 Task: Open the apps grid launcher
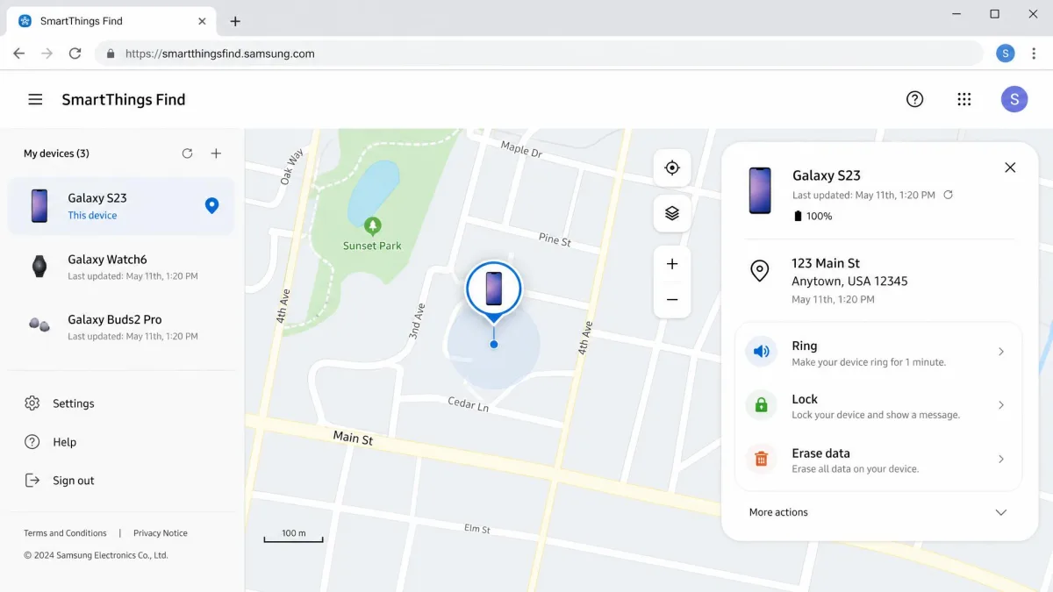964,99
